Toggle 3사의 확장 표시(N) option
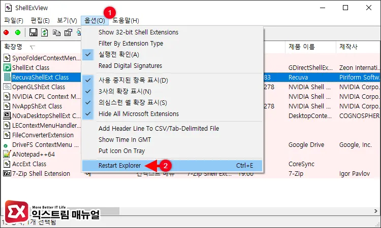This screenshot has width=381, height=228. [x=125, y=92]
